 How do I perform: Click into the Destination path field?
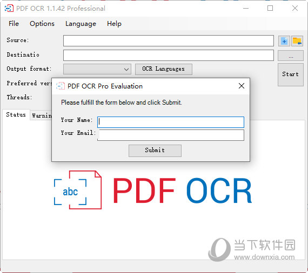pos(169,56)
